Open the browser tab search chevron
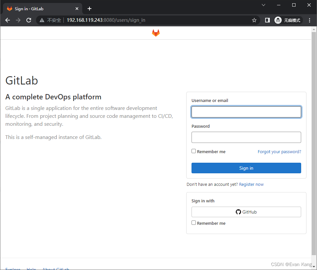317x270 pixels. [x=263, y=5]
